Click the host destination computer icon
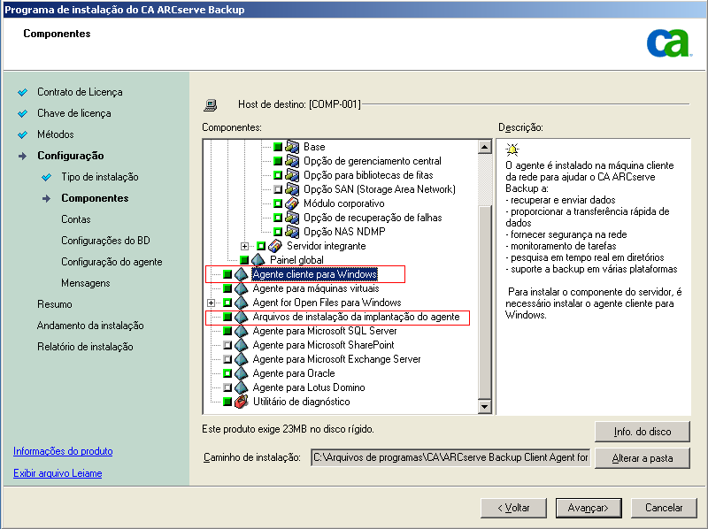The height and width of the screenshot is (529, 708). click(x=210, y=103)
